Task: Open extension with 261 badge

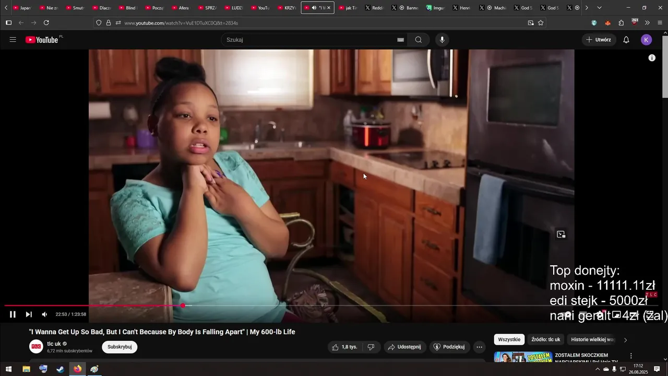Action: point(635,22)
